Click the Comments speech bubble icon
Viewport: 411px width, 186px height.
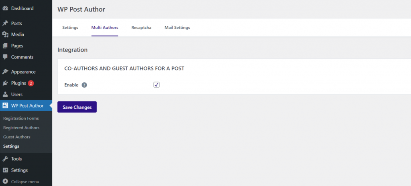pos(5,57)
